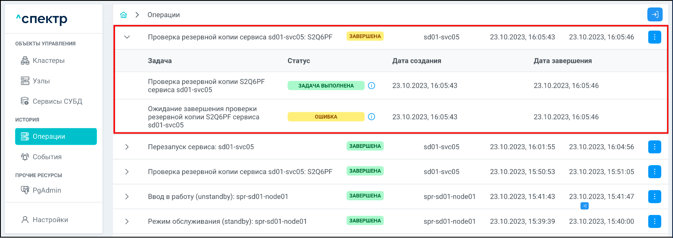The image size is (673, 238).
Task: Expand the Режим обслуживания (standby) row
Action: [127, 221]
